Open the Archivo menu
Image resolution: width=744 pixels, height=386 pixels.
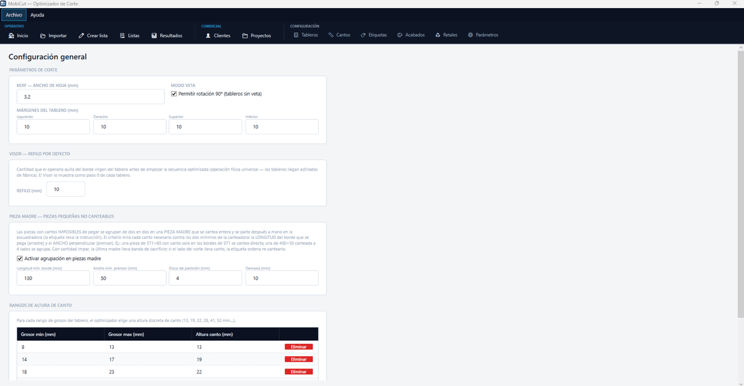coord(14,14)
